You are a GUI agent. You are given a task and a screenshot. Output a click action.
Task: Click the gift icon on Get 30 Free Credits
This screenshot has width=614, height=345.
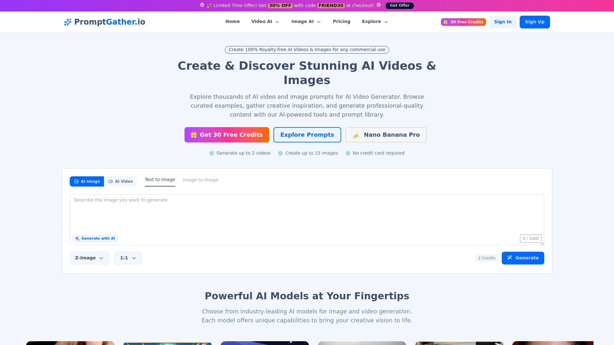click(194, 135)
